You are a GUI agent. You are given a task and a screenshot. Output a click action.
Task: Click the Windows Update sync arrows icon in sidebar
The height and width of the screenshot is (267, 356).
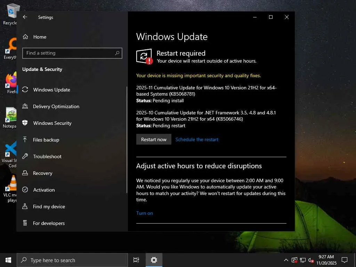[x=25, y=90]
